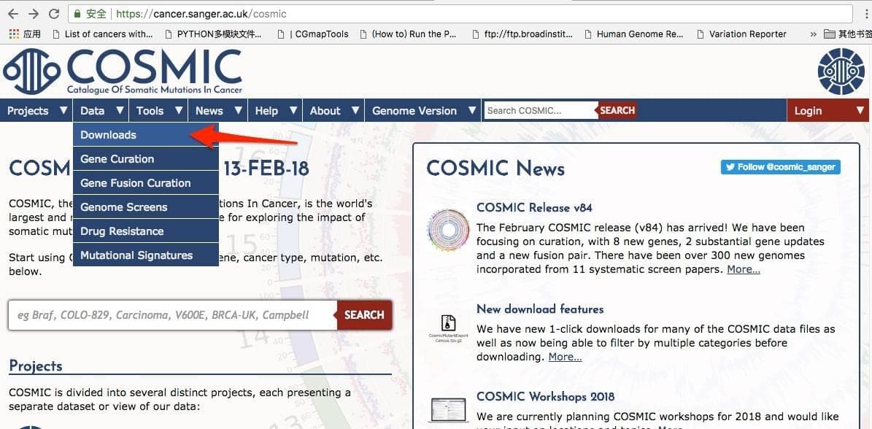Expand the Projects menu
The width and height of the screenshot is (872, 429).
pos(36,111)
